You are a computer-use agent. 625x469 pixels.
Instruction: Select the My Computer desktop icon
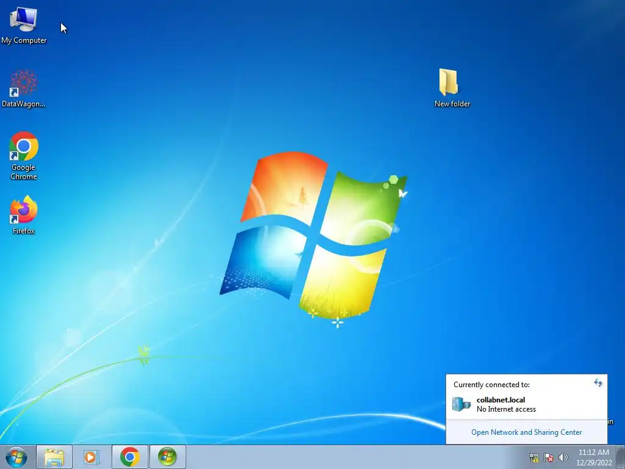[x=24, y=26]
